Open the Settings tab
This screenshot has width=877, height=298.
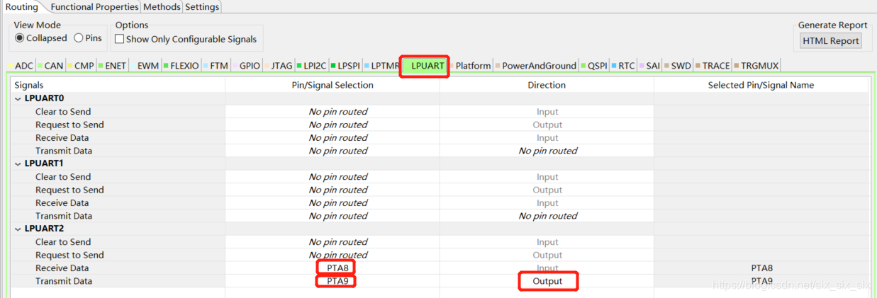point(202,6)
